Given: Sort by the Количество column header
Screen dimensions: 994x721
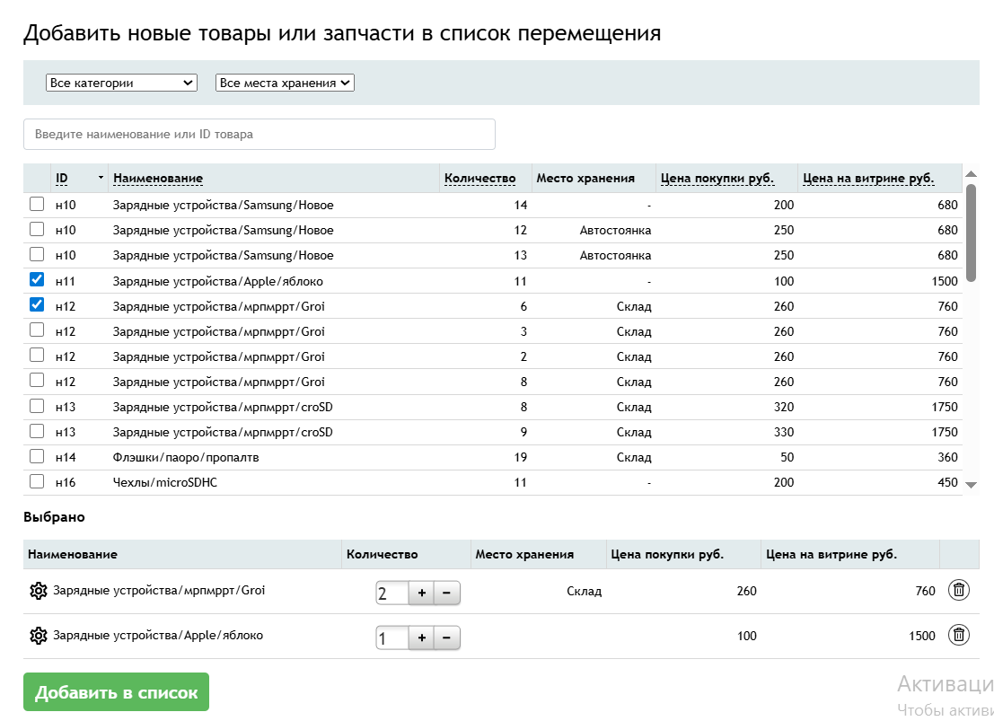Looking at the screenshot, I should point(479,178).
